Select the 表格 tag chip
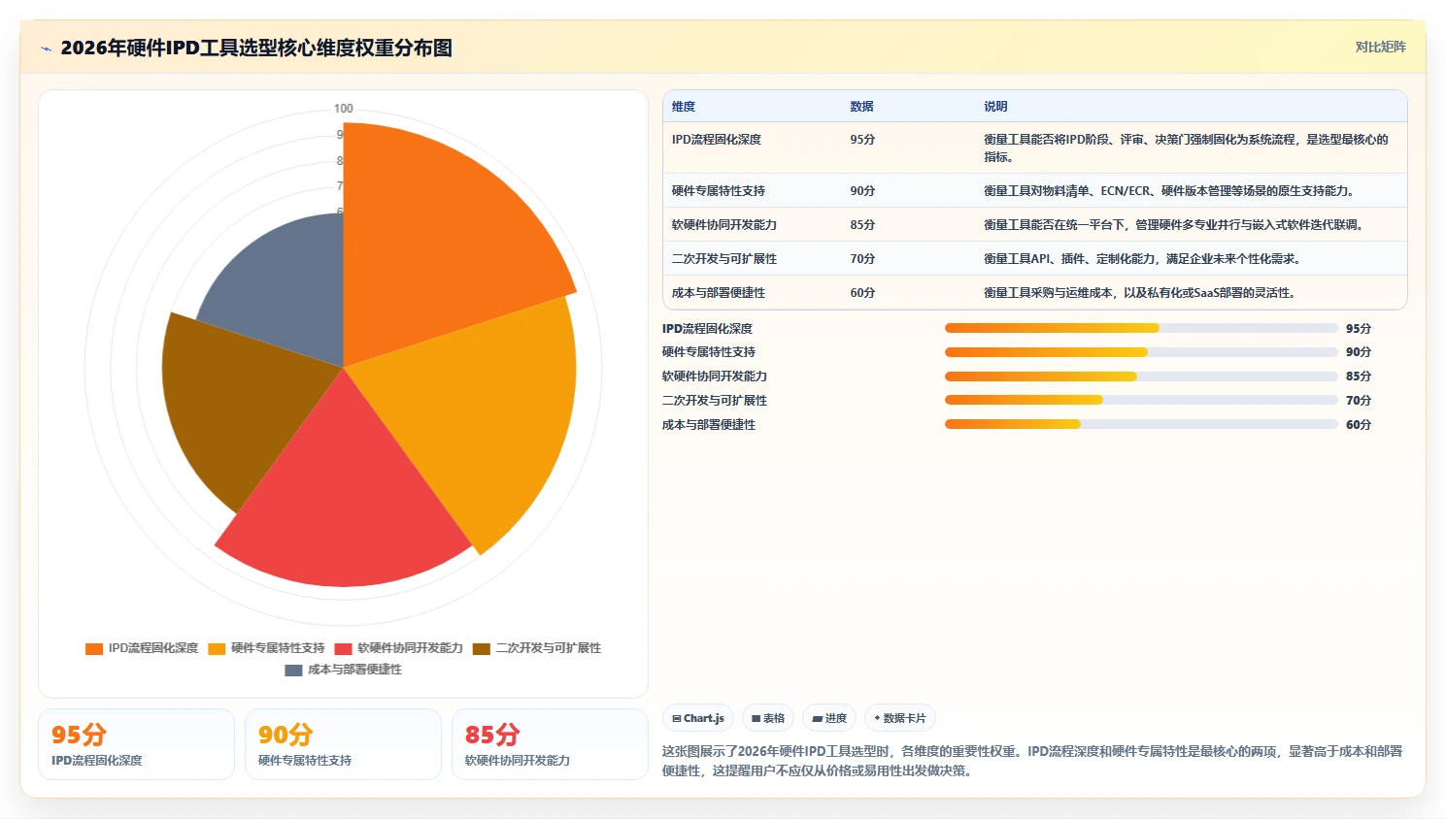The image size is (1446, 819). point(768,718)
